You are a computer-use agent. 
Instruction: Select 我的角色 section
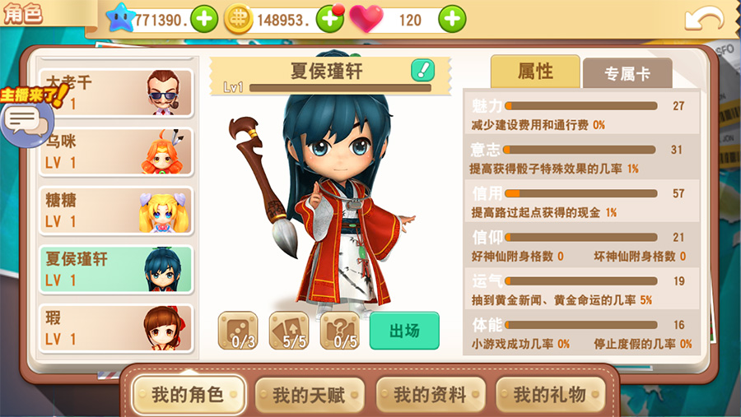(188, 394)
